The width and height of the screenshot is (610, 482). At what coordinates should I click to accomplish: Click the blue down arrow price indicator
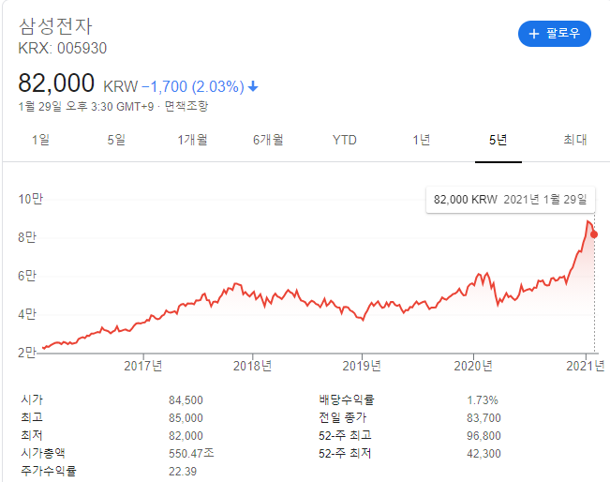(253, 86)
